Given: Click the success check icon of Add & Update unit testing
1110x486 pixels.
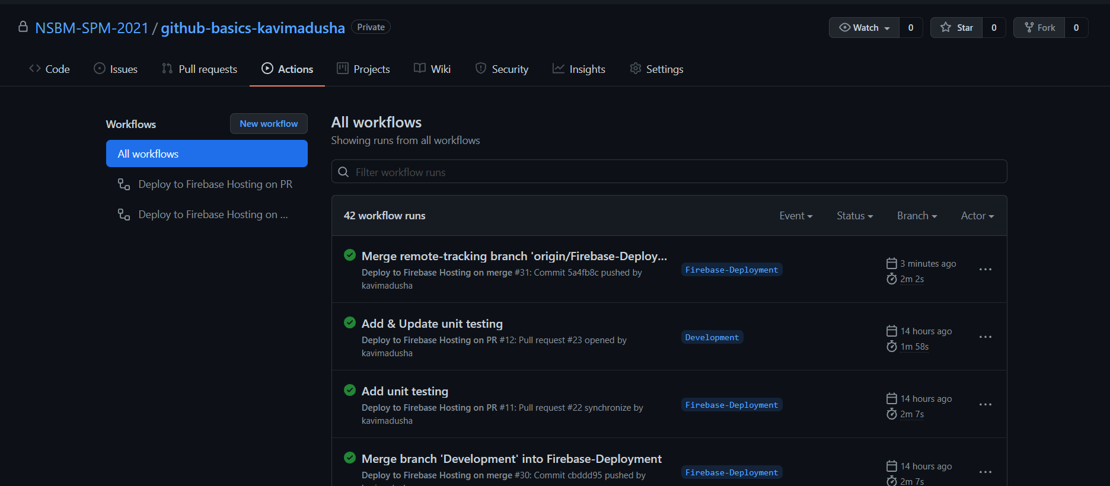Looking at the screenshot, I should (350, 322).
